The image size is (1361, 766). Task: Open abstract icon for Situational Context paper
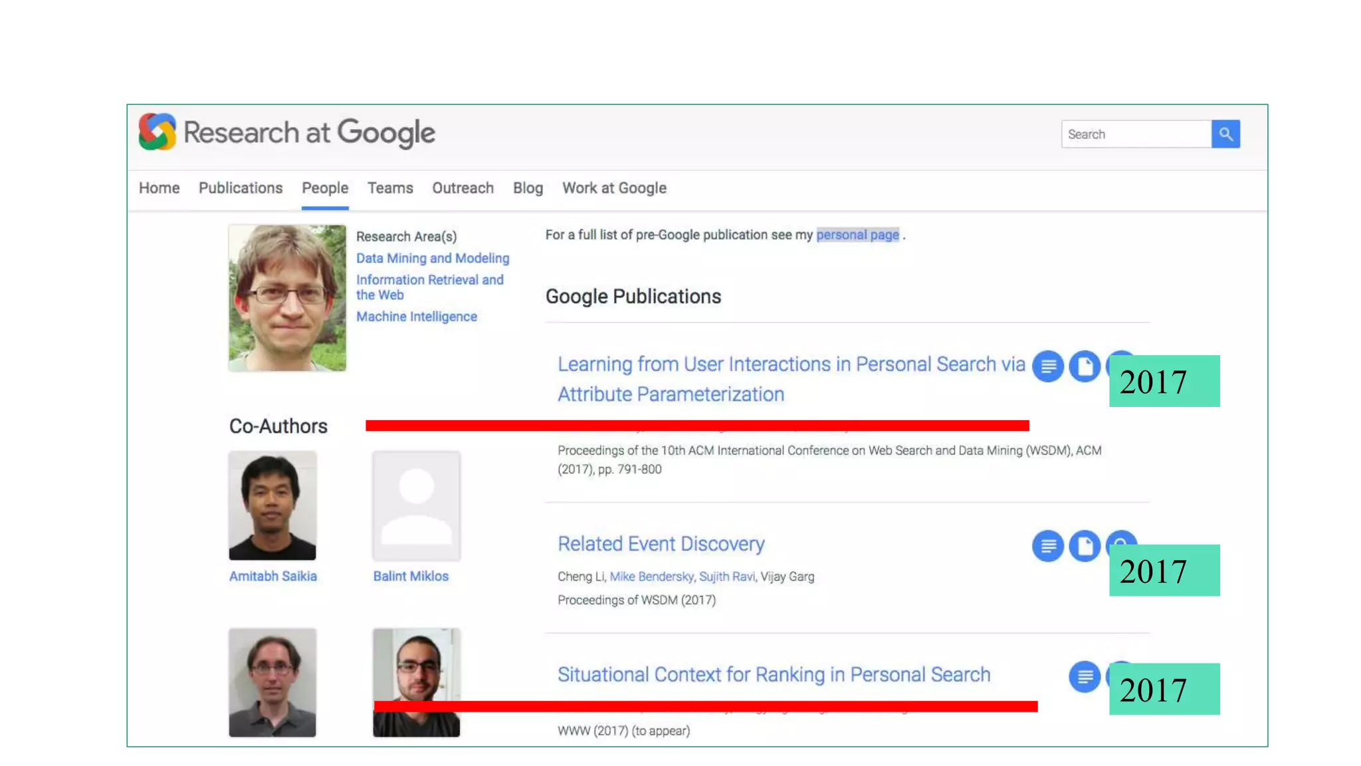tap(1084, 677)
